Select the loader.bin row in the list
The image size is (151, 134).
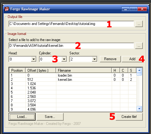tap(73, 75)
